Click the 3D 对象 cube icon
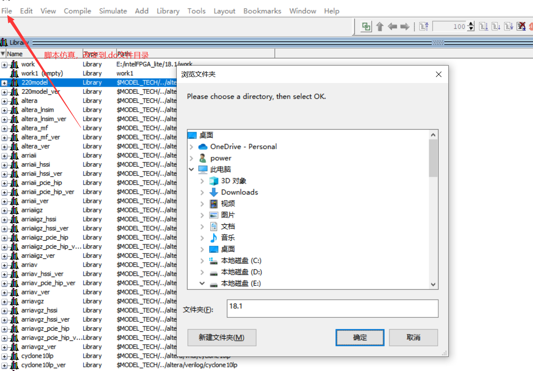The width and height of the screenshot is (533, 371). click(214, 181)
